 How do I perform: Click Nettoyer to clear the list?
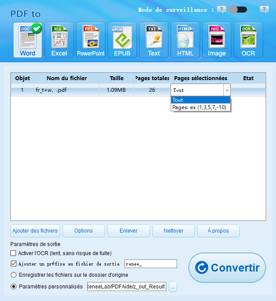173,231
